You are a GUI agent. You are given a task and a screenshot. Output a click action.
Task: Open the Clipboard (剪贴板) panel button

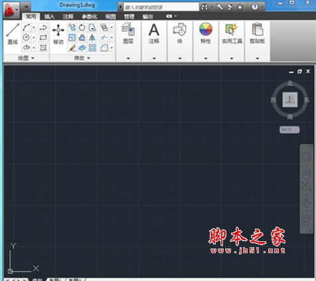click(x=258, y=33)
